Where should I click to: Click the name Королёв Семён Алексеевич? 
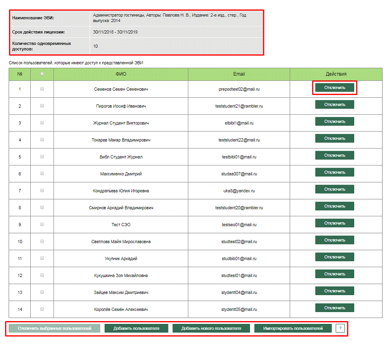coord(121,310)
